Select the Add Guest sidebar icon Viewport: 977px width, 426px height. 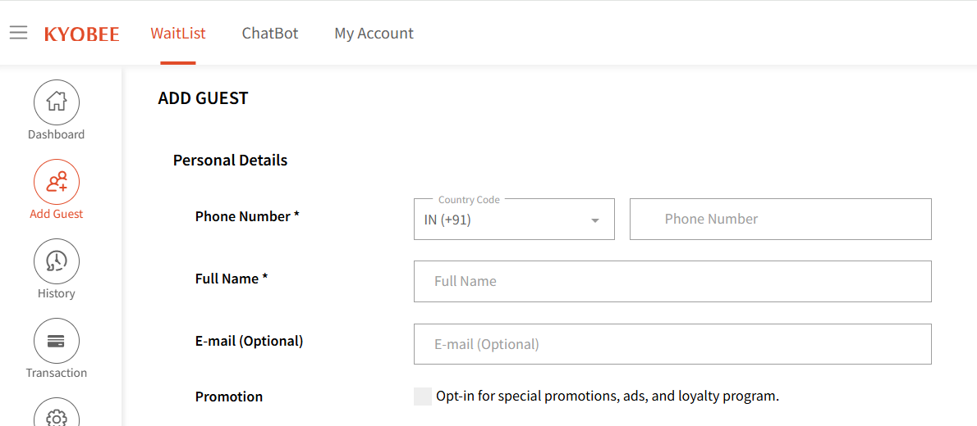tap(57, 182)
